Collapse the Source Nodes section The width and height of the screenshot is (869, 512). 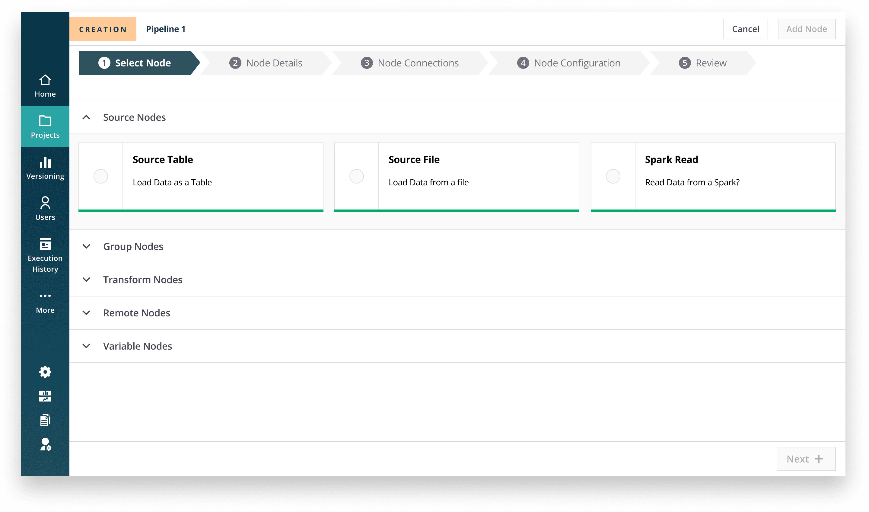86,117
